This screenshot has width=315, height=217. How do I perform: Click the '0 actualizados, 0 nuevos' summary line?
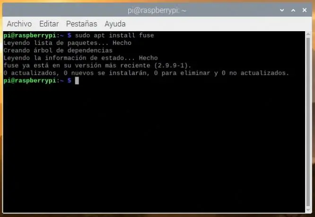(146, 73)
